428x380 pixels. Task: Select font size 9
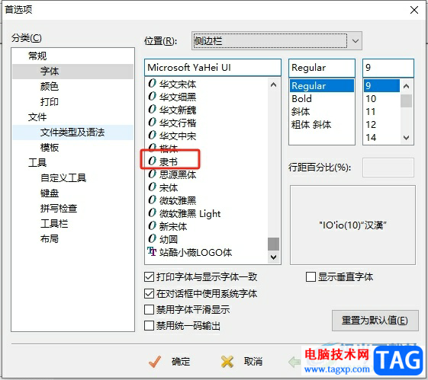click(382, 86)
